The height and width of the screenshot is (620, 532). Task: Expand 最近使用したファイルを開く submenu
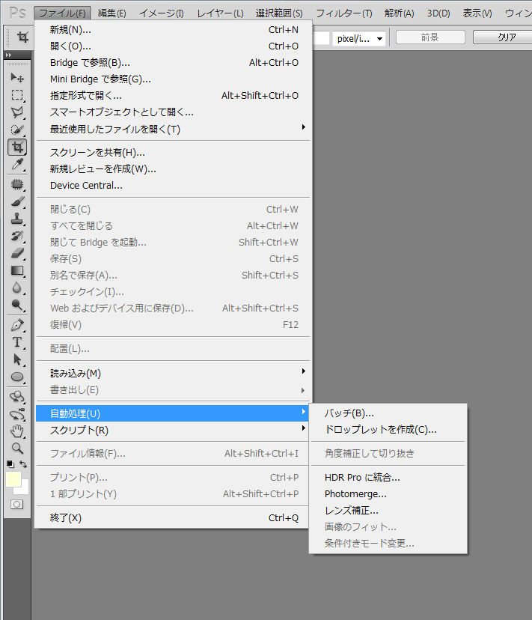point(173,129)
